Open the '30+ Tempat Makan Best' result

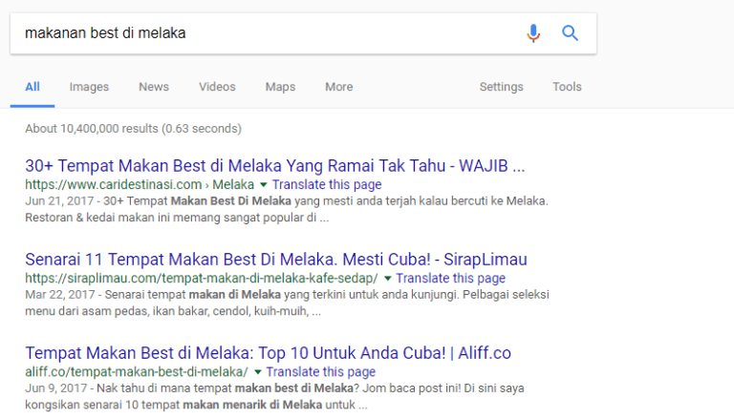click(x=274, y=165)
